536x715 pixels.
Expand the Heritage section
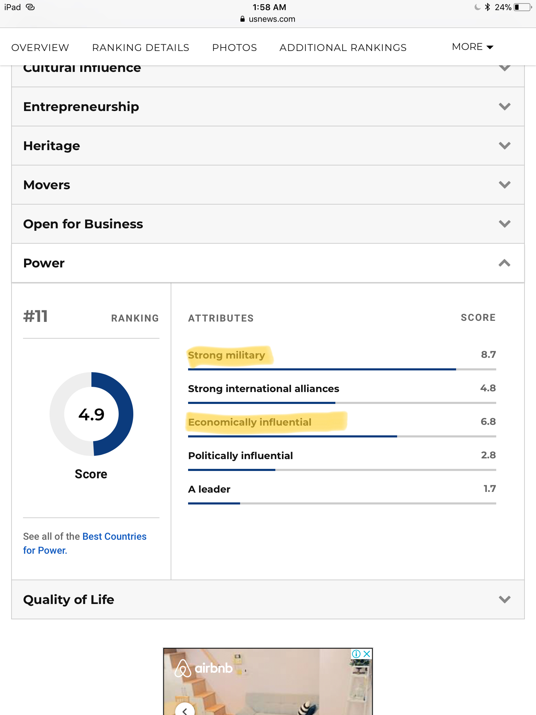pyautogui.click(x=504, y=146)
